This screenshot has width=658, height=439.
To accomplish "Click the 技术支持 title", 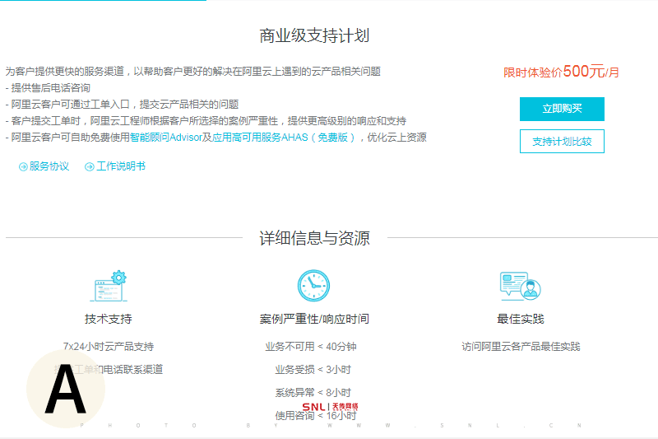I will coord(109,319).
